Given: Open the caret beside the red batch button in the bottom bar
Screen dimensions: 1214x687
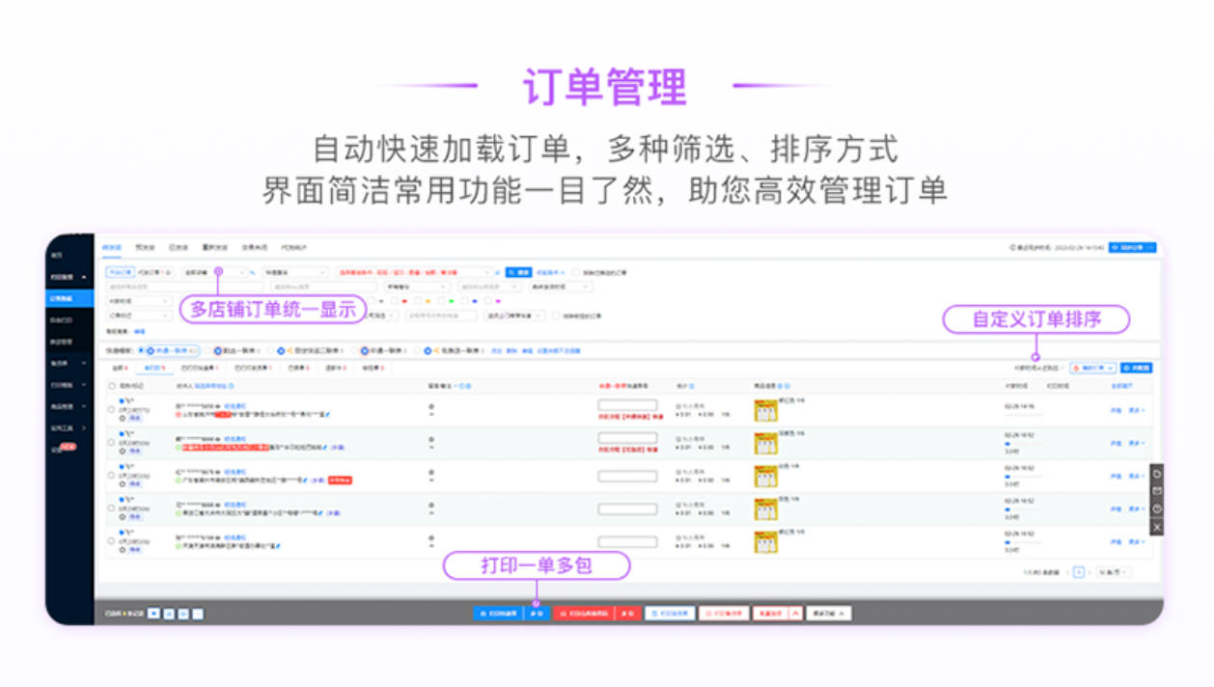Looking at the screenshot, I should coord(795,613).
